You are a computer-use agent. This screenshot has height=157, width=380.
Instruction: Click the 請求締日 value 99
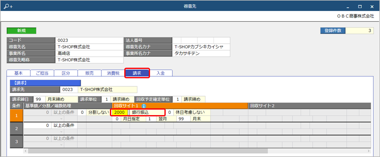tap(39, 99)
